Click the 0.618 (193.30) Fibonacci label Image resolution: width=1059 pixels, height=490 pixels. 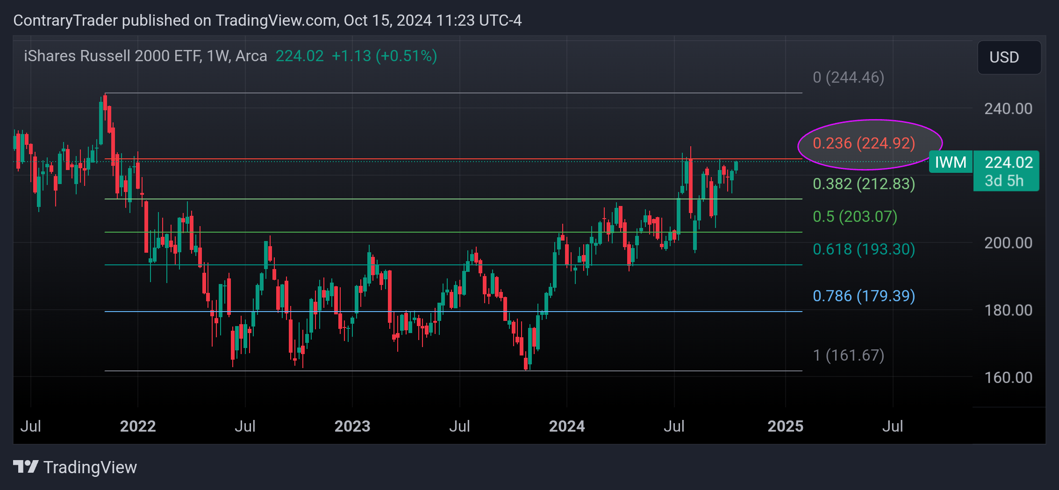(864, 249)
